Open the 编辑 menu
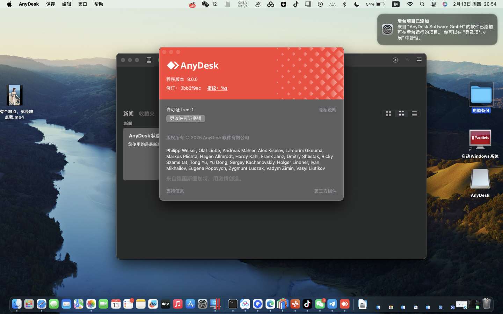This screenshot has width=503, height=314. pyautogui.click(x=66, y=4)
